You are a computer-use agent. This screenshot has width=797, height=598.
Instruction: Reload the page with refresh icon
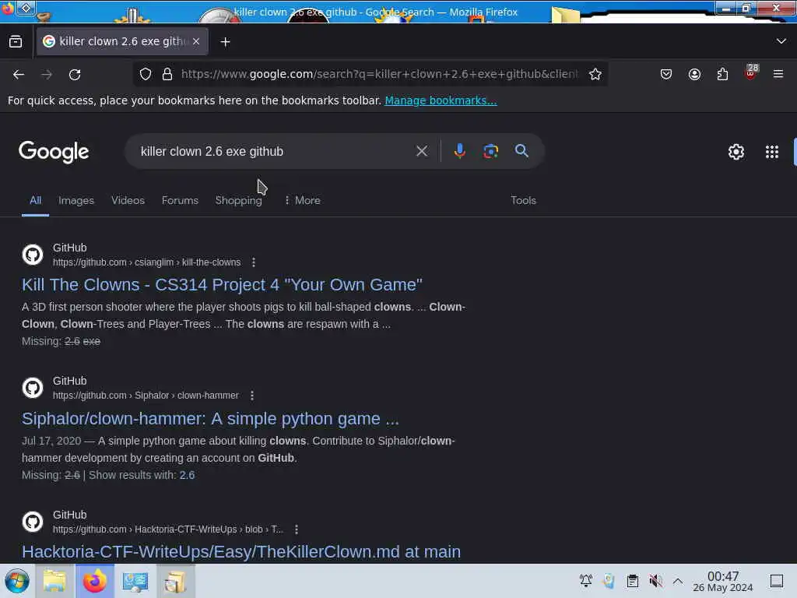pyautogui.click(x=75, y=75)
